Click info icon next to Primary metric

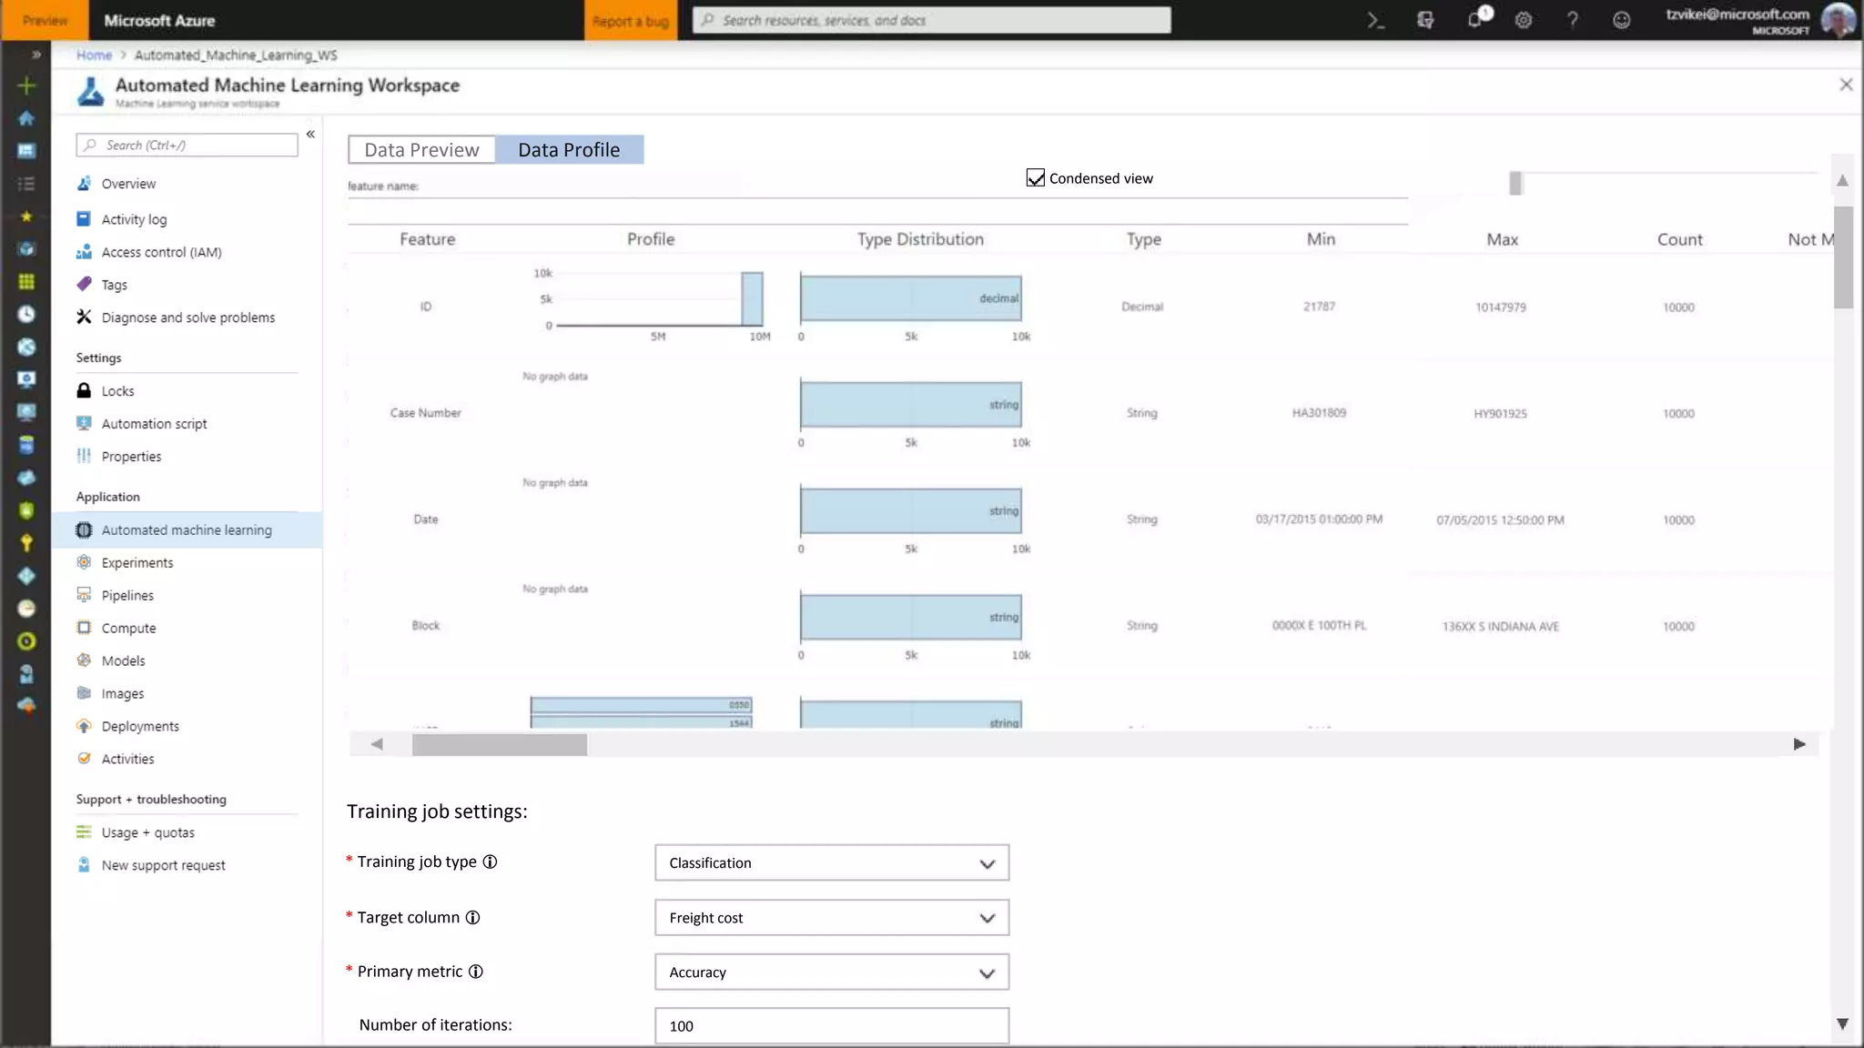(475, 971)
